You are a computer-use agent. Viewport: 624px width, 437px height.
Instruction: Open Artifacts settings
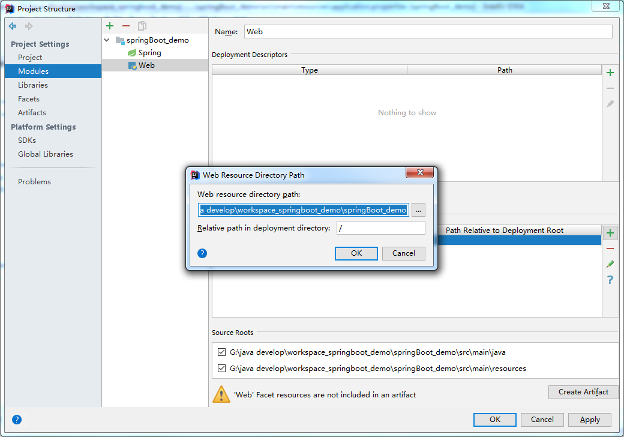coord(32,113)
